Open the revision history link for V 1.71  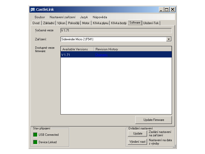(x=101, y=55)
